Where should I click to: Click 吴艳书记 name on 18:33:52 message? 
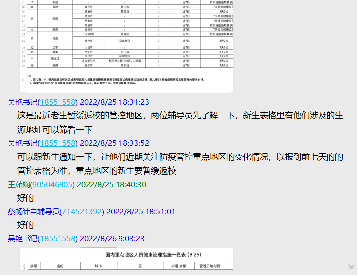point(22,143)
